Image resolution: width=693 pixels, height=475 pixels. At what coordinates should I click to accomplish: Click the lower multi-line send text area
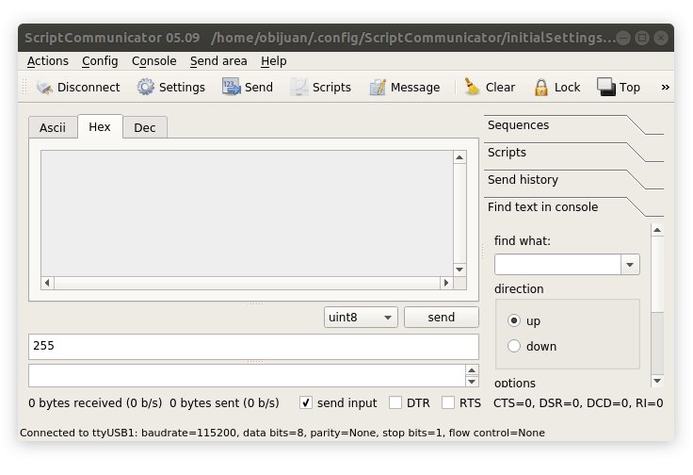tap(247, 375)
